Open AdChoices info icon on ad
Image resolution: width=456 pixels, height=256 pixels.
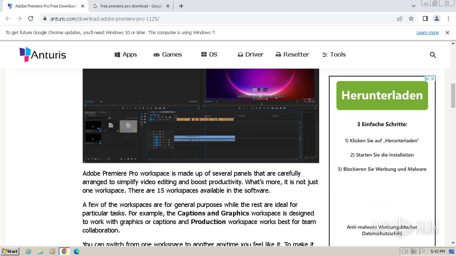[426, 79]
